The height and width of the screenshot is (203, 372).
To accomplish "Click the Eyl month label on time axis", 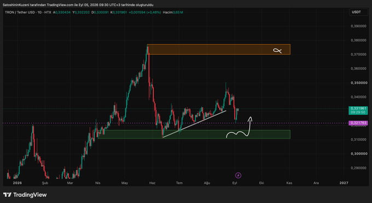I will click(x=235, y=183).
